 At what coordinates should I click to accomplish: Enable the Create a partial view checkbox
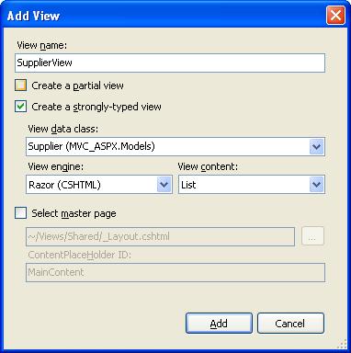21,85
